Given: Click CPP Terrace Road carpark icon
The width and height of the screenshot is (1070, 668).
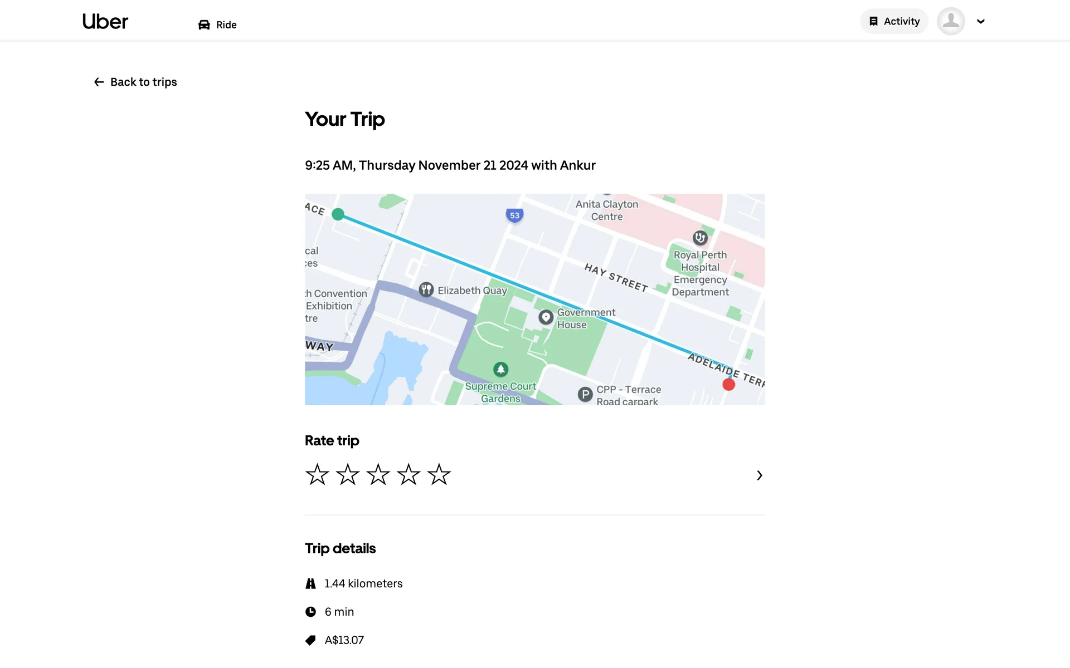Looking at the screenshot, I should click(x=585, y=395).
